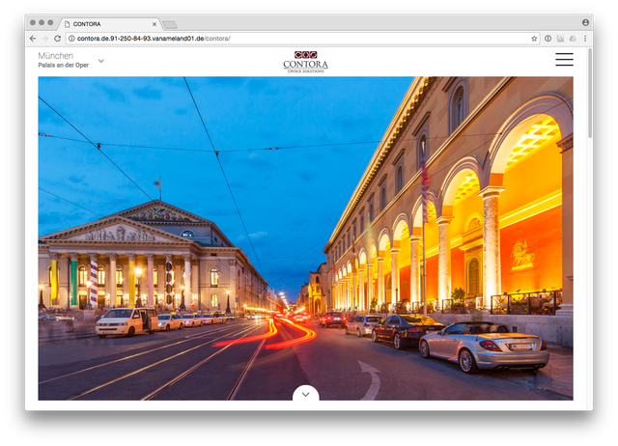Click the circled extension icon beside the star
The width and height of the screenshot is (618, 446).
tap(548, 39)
